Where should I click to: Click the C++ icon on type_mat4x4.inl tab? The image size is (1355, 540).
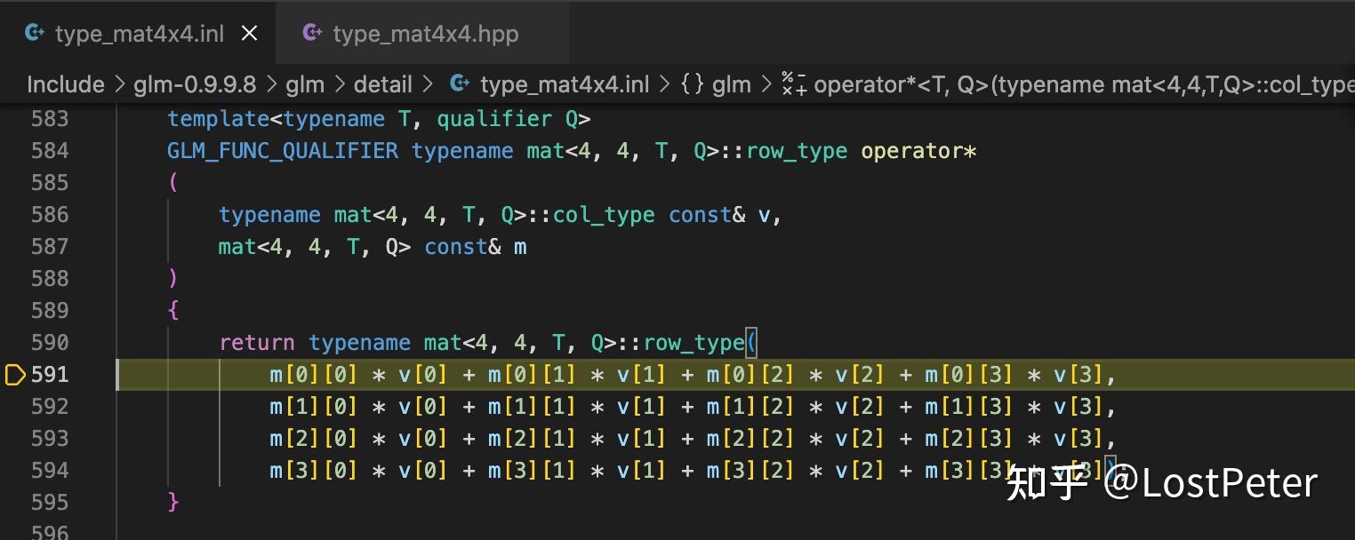coord(35,32)
